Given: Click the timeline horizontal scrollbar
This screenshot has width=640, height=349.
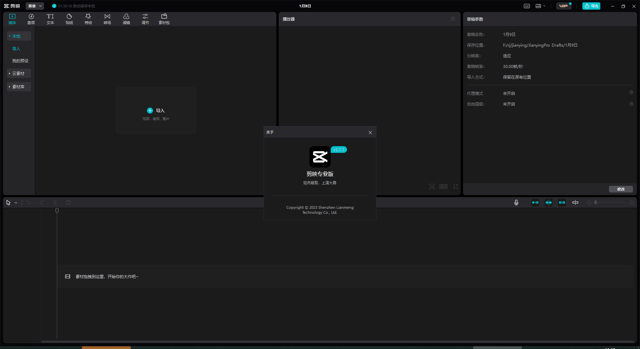Looking at the screenshot, I should [x=337, y=341].
